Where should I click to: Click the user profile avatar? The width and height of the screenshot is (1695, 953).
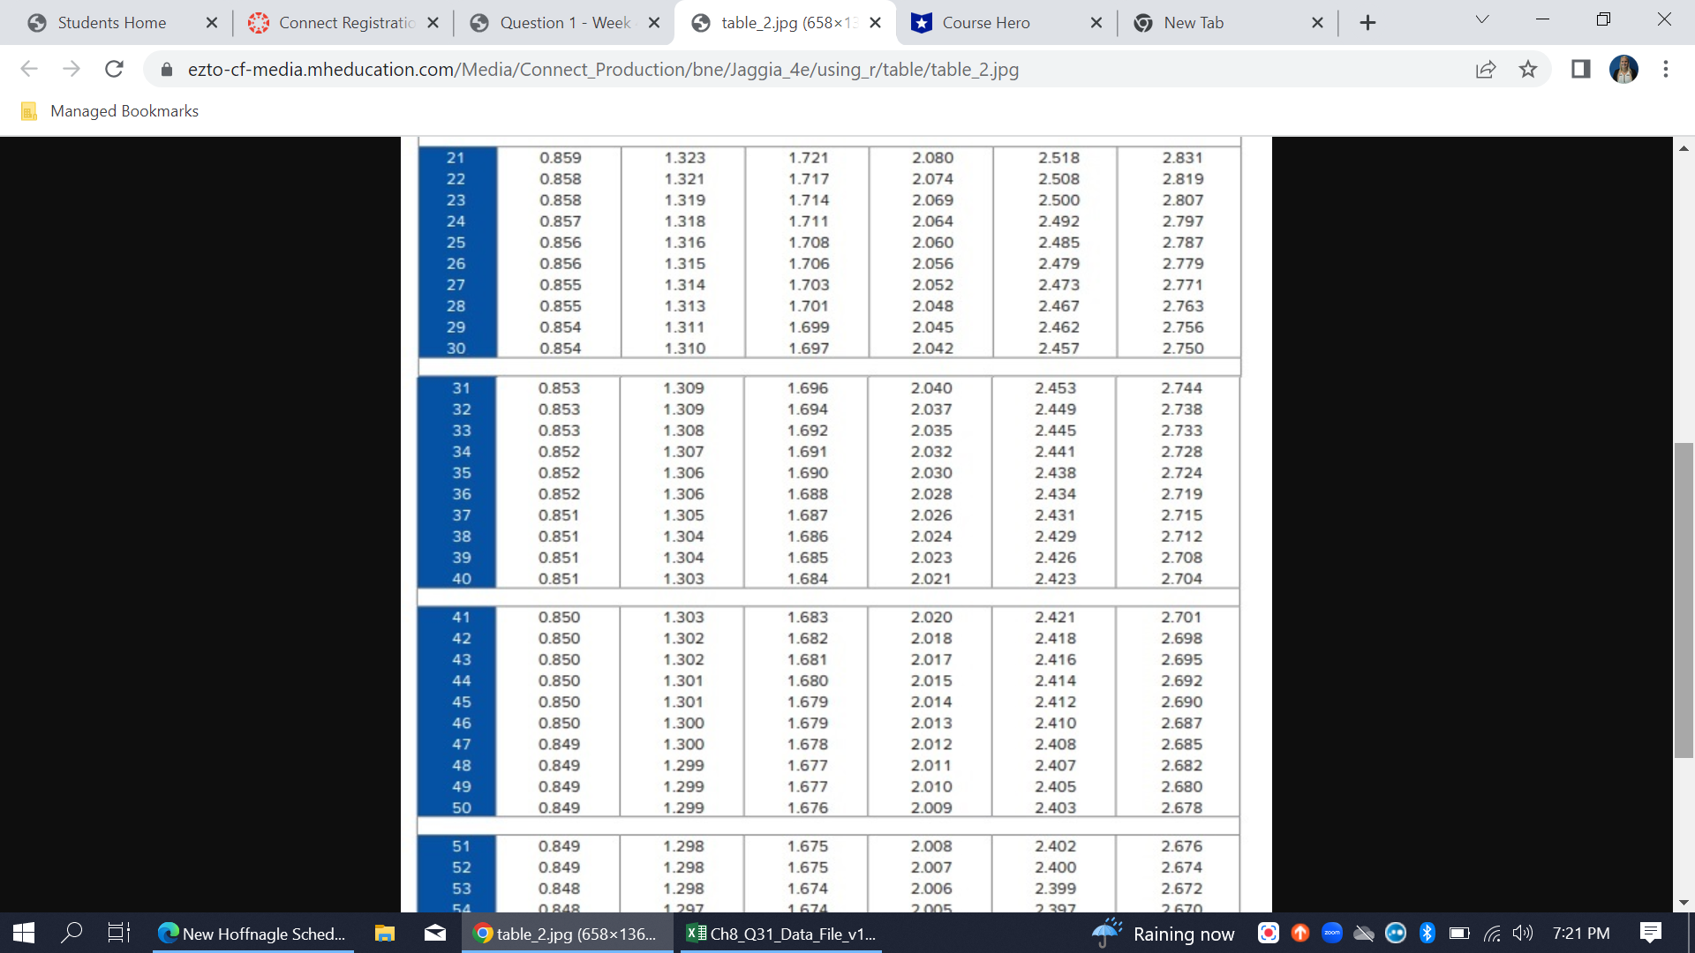pyautogui.click(x=1623, y=69)
